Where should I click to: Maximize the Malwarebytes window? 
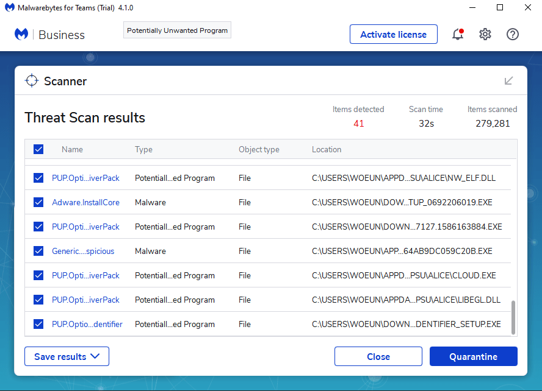(500, 7)
